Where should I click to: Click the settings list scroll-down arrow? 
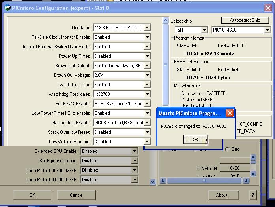coord(153,182)
